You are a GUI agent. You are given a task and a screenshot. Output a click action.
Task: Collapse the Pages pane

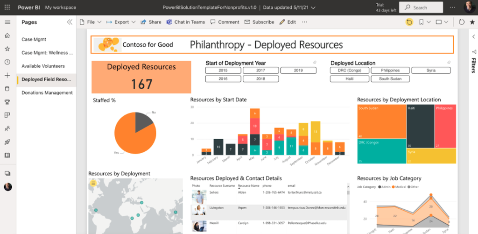(x=70, y=22)
